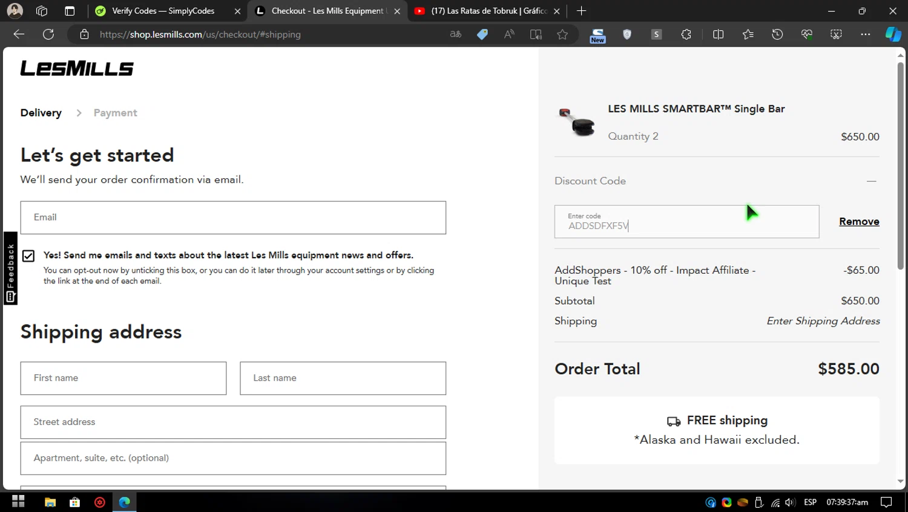Click the Last name field
Viewport: 908px width, 512px height.
343,378
